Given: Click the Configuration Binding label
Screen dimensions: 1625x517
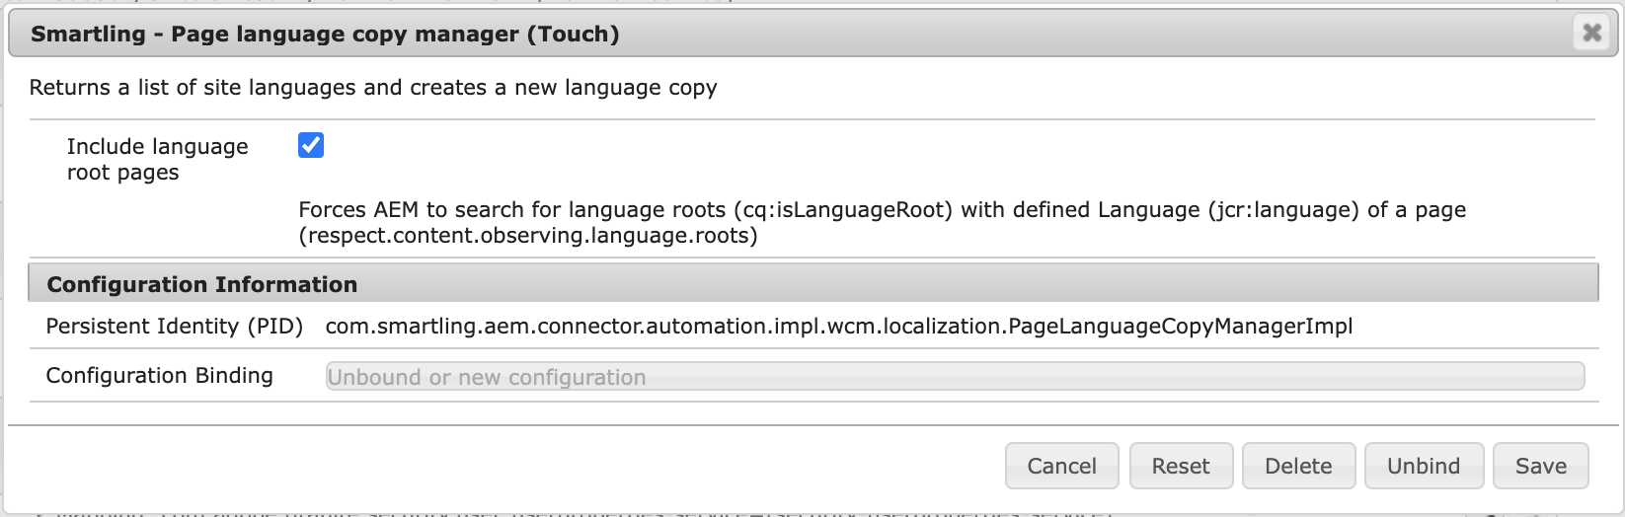Looking at the screenshot, I should [159, 376].
